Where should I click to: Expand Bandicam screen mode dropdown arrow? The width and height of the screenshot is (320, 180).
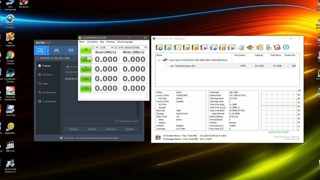point(48,50)
